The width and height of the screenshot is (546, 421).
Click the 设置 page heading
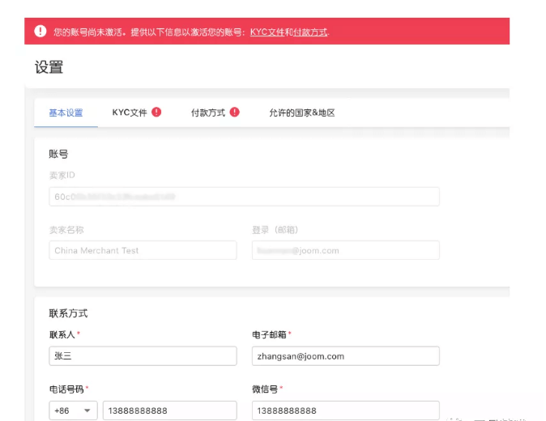pyautogui.click(x=49, y=67)
